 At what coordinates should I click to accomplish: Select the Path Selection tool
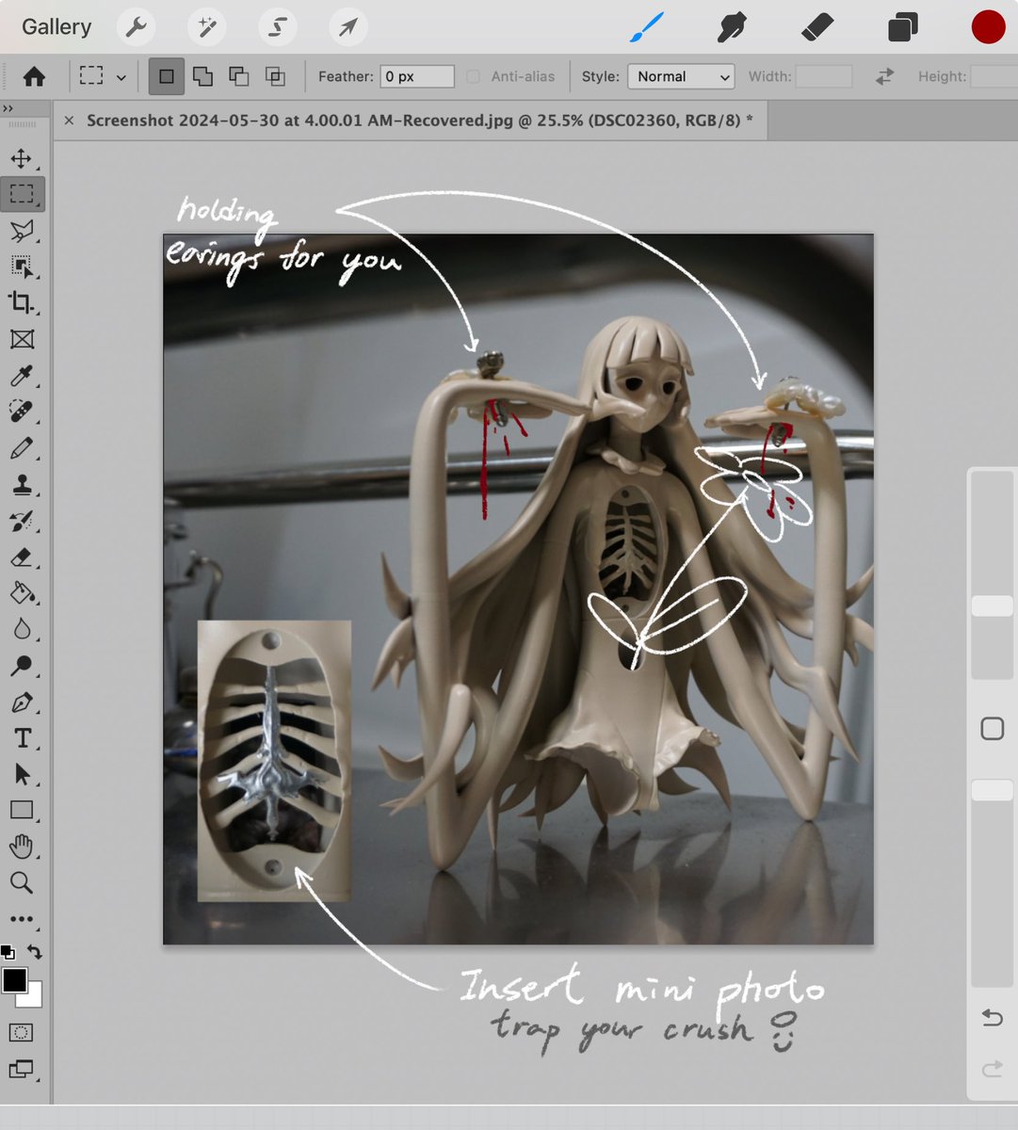[22, 774]
